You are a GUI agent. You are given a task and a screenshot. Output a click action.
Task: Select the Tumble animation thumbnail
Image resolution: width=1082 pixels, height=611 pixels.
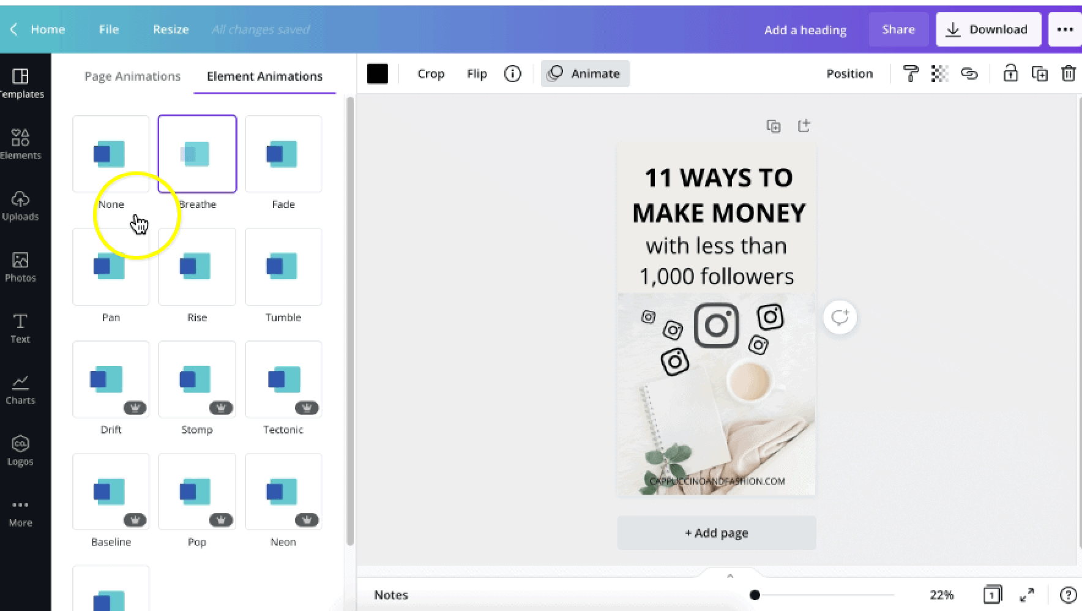(283, 266)
